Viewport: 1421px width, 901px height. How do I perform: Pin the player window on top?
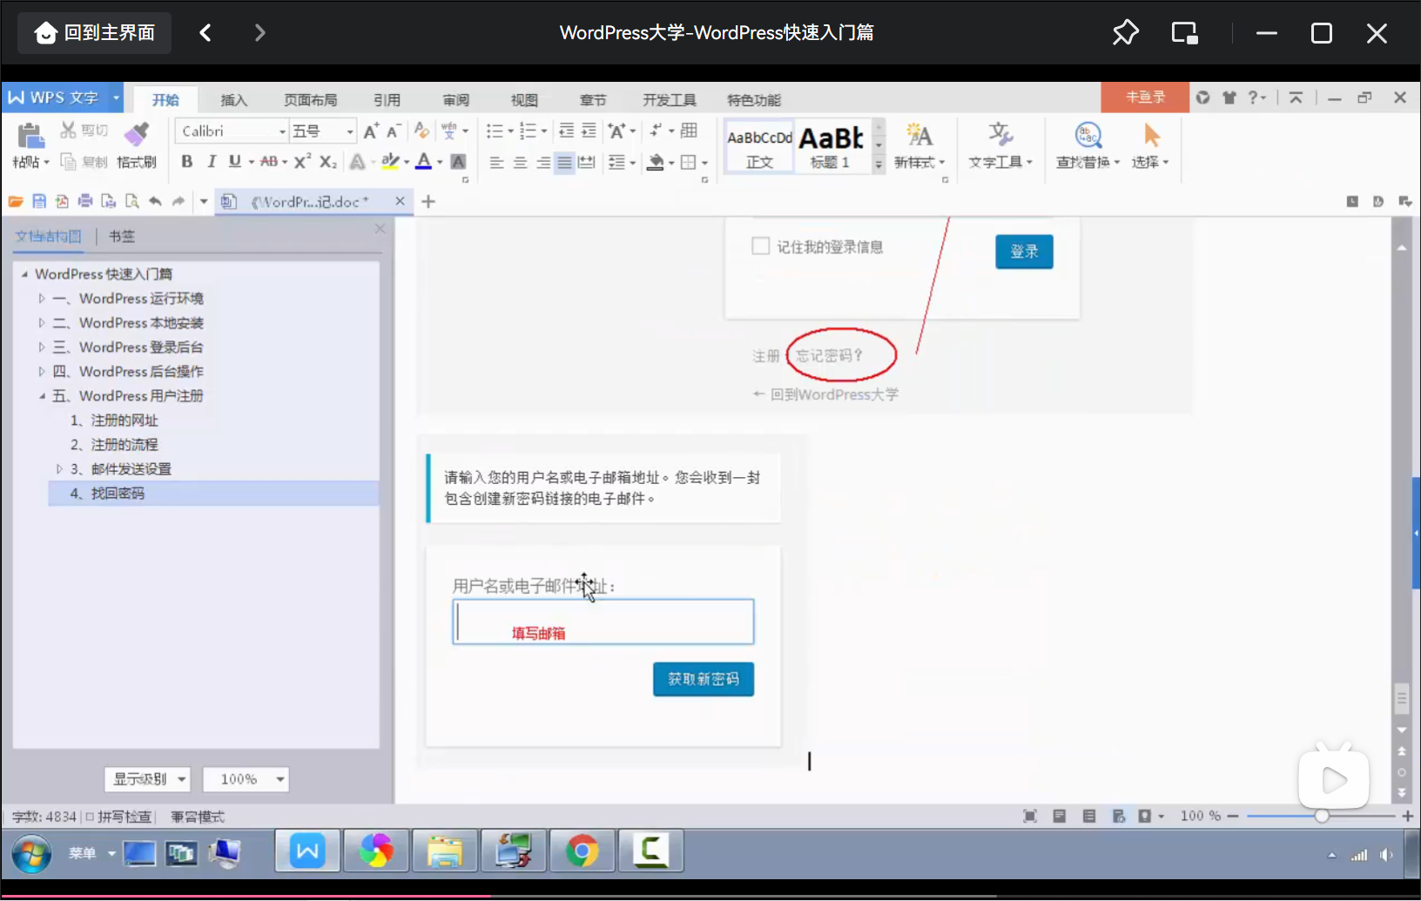point(1125,33)
